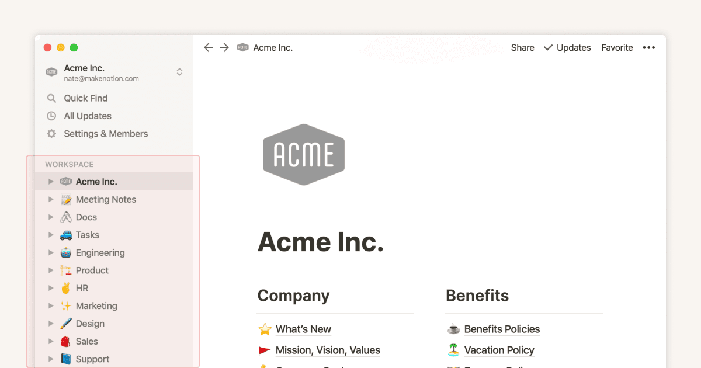Select the Engineering gear icon
Viewport: 701px width, 368px height.
click(x=65, y=252)
